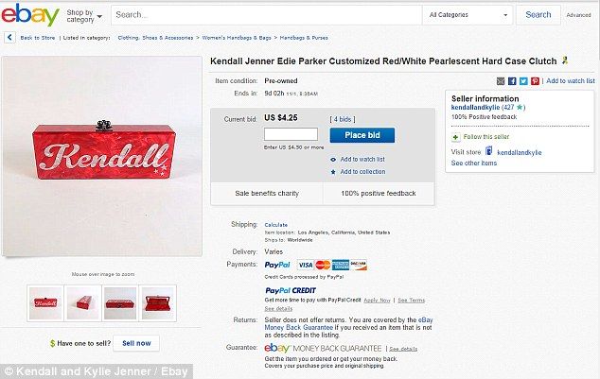Click the Sell now button
The width and height of the screenshot is (600, 379).
[136, 343]
